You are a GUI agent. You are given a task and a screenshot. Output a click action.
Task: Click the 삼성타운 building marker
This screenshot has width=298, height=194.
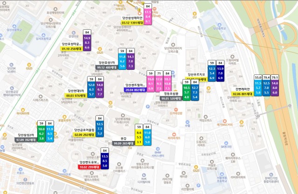74,33
